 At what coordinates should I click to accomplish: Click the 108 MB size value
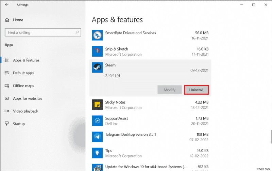pyautogui.click(x=202, y=134)
